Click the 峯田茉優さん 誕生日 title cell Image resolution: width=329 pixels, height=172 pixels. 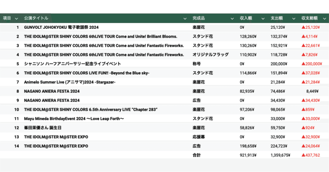click(43, 128)
